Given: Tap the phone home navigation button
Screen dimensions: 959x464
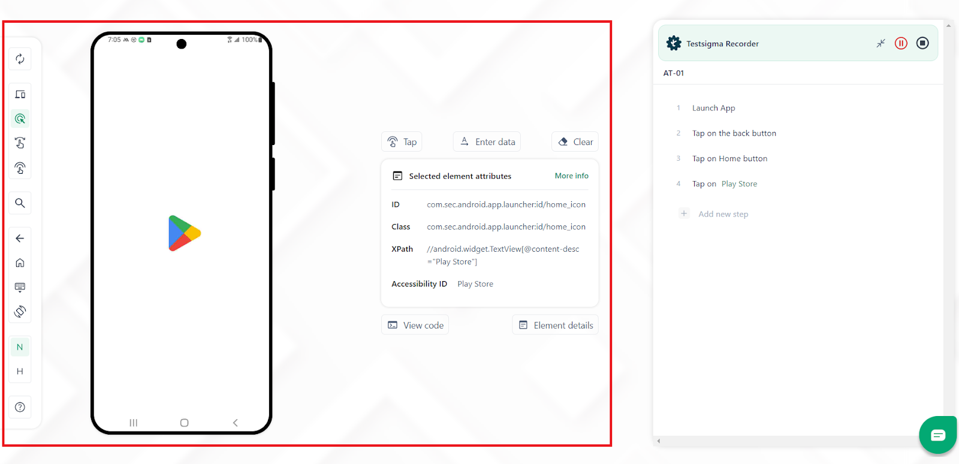Looking at the screenshot, I should click(184, 423).
